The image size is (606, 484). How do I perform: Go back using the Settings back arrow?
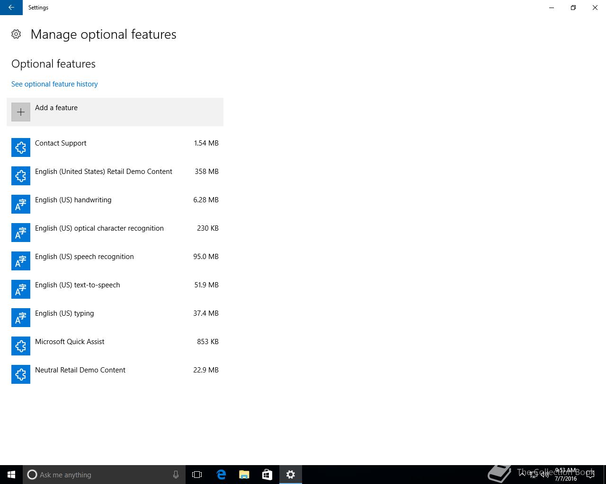(11, 8)
